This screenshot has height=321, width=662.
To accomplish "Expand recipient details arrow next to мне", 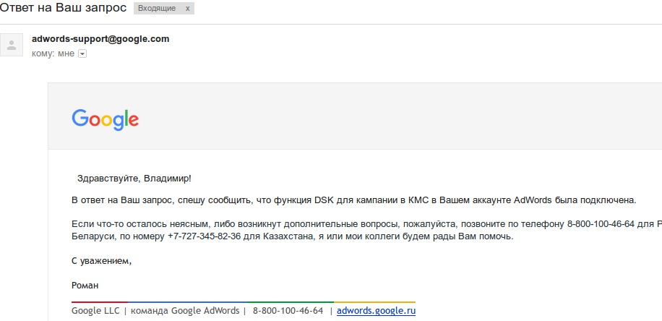I will pos(82,54).
